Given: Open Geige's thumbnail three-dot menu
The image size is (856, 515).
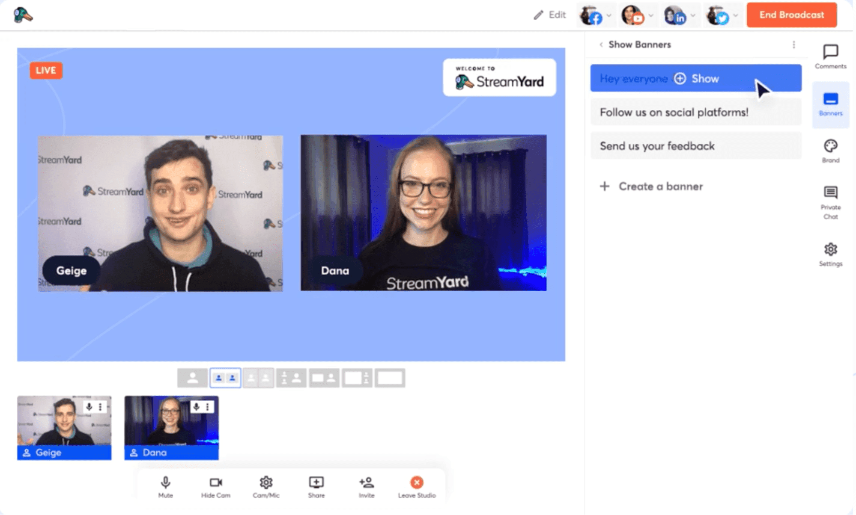Looking at the screenshot, I should pyautogui.click(x=100, y=407).
